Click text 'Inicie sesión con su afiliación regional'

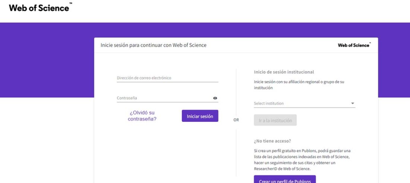click(x=287, y=82)
